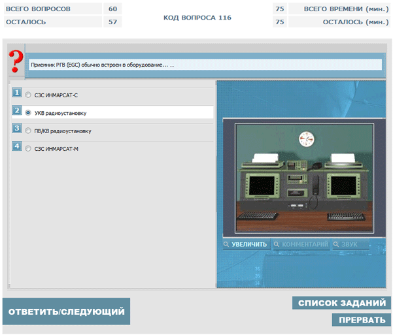The image size is (393, 335).
Task: Click the total questions value 60
Action: click(x=112, y=8)
